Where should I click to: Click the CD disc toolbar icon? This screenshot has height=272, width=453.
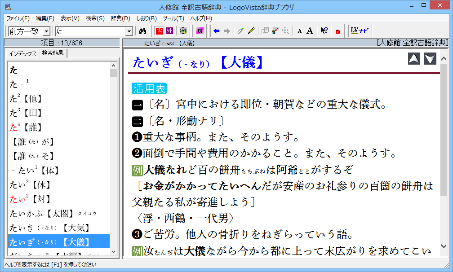183,31
